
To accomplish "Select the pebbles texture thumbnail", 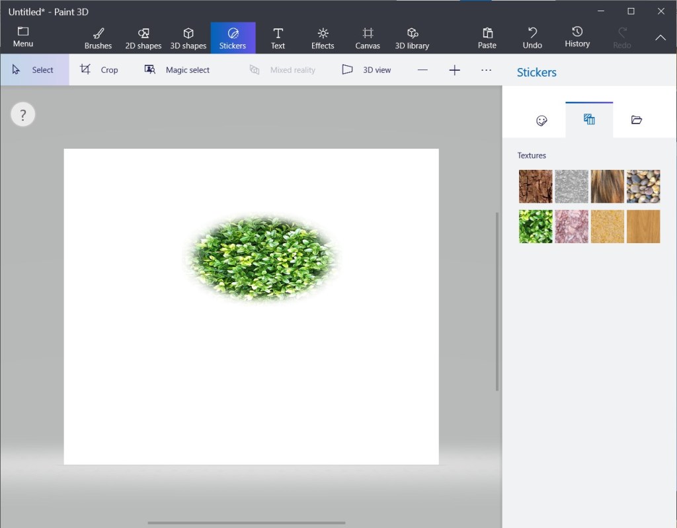I will point(643,186).
